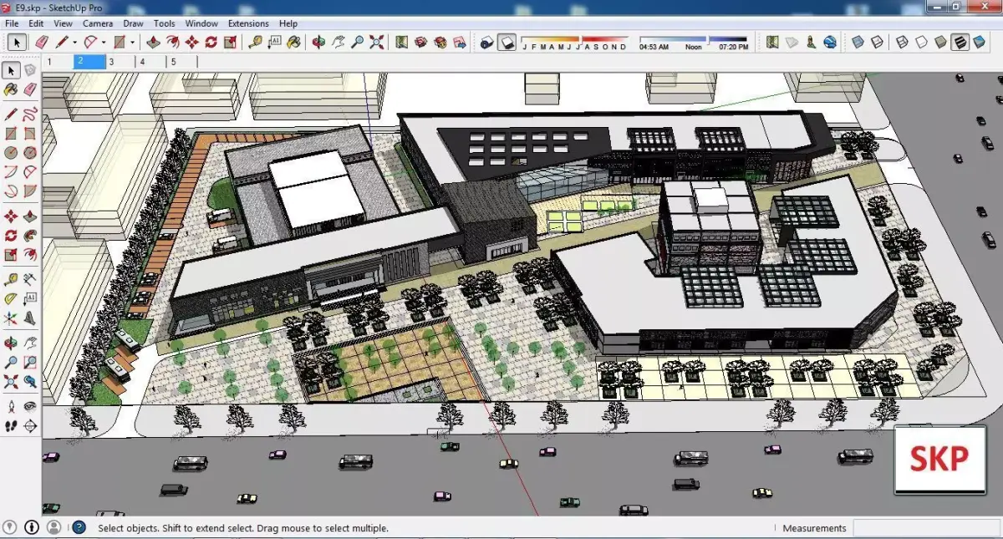Switch to scene tab 5
The height and width of the screenshot is (539, 1003).
(x=183, y=62)
